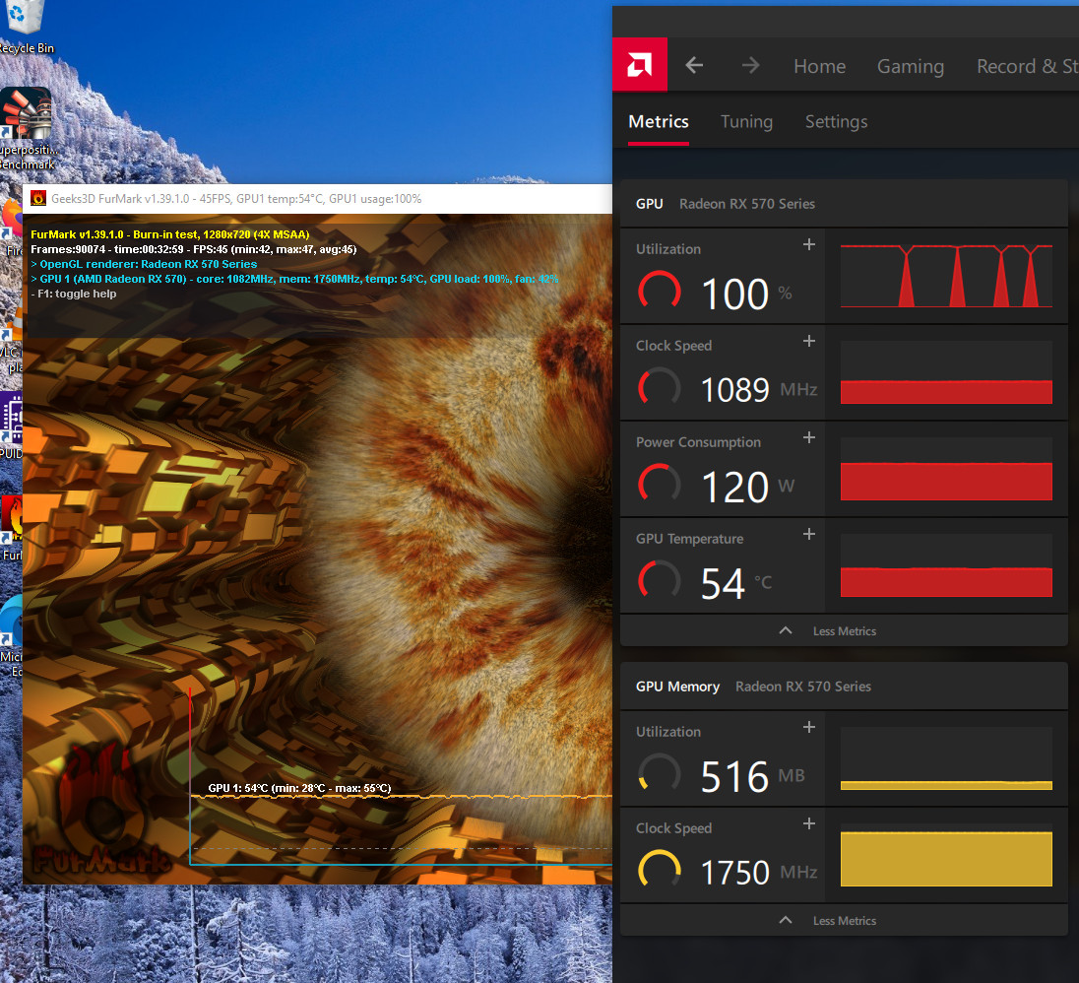Viewport: 1079px width, 983px height.
Task: Click the 'Frames:90074' stats line in FurMark
Action: coord(193,249)
